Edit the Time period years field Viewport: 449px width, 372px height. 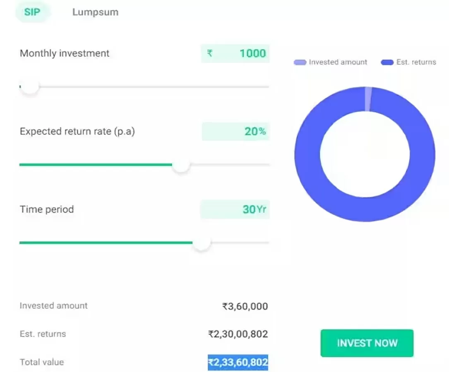coord(235,209)
